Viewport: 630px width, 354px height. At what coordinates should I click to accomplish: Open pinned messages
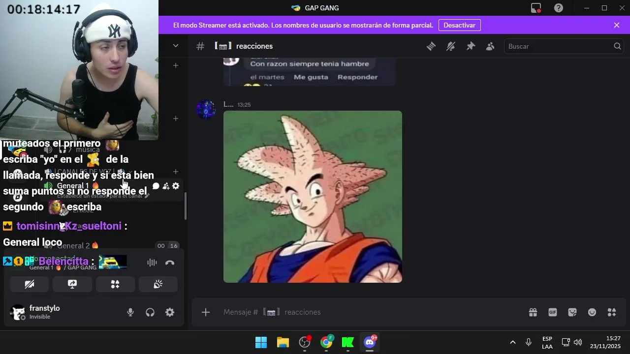[x=471, y=46]
